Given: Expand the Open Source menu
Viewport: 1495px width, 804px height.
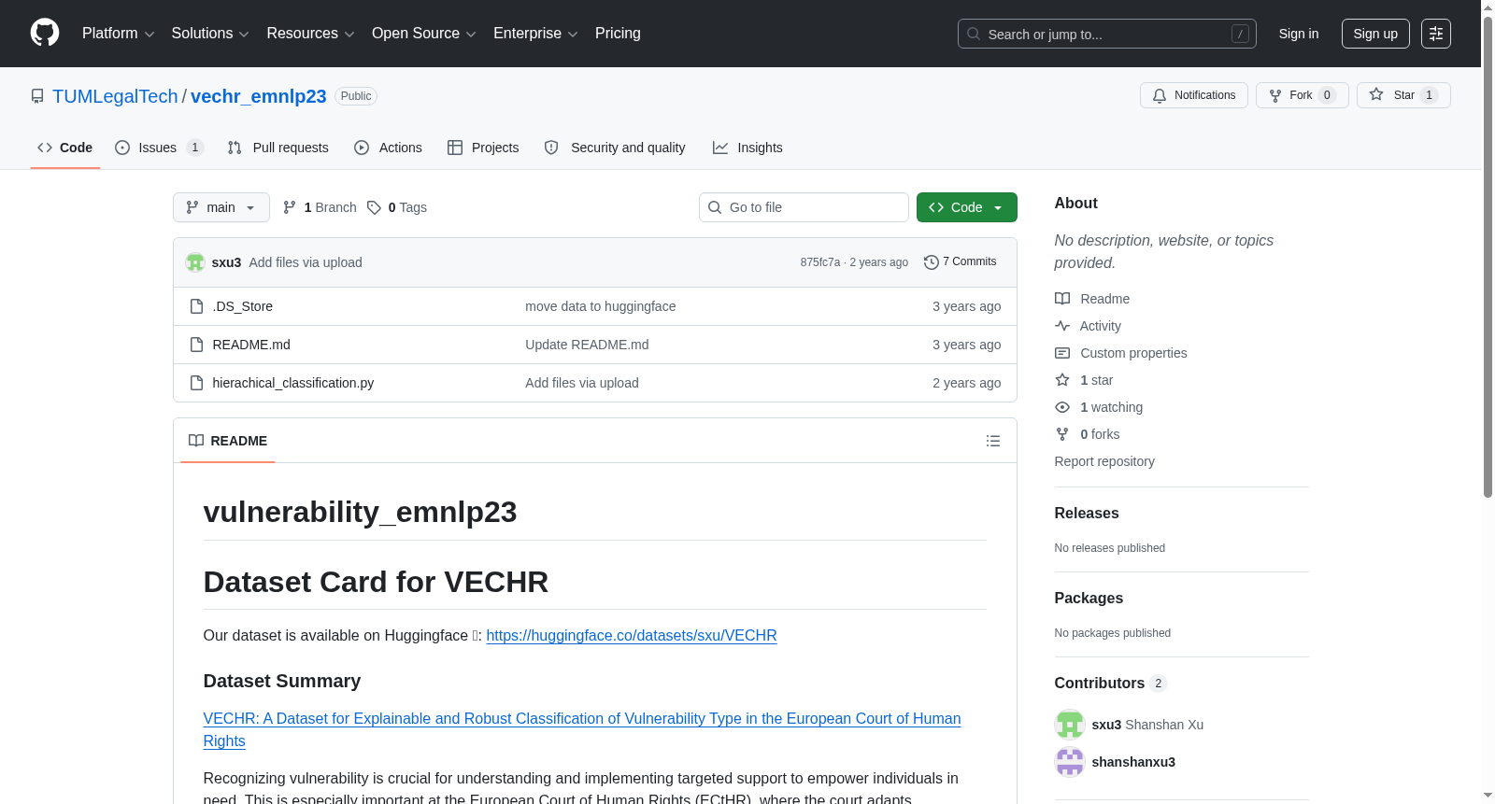Looking at the screenshot, I should tap(424, 34).
